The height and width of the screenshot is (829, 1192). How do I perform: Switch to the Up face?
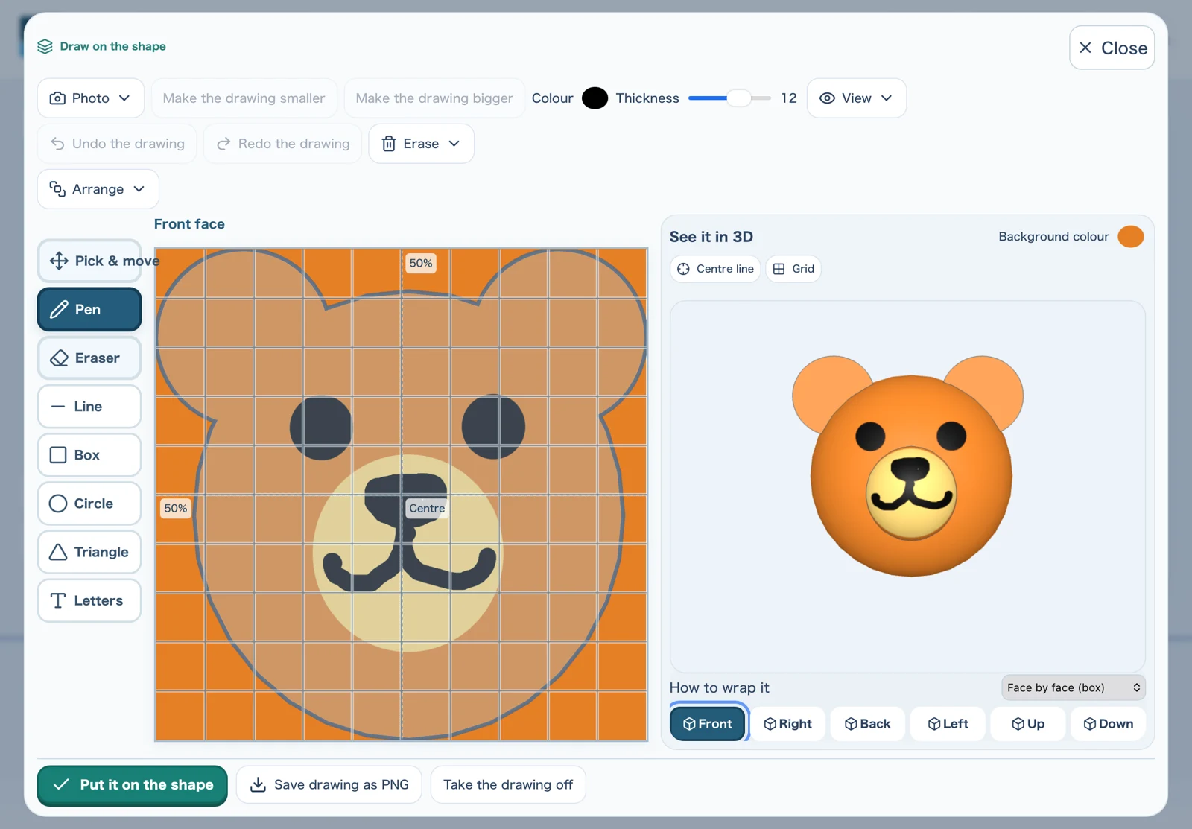click(x=1028, y=724)
